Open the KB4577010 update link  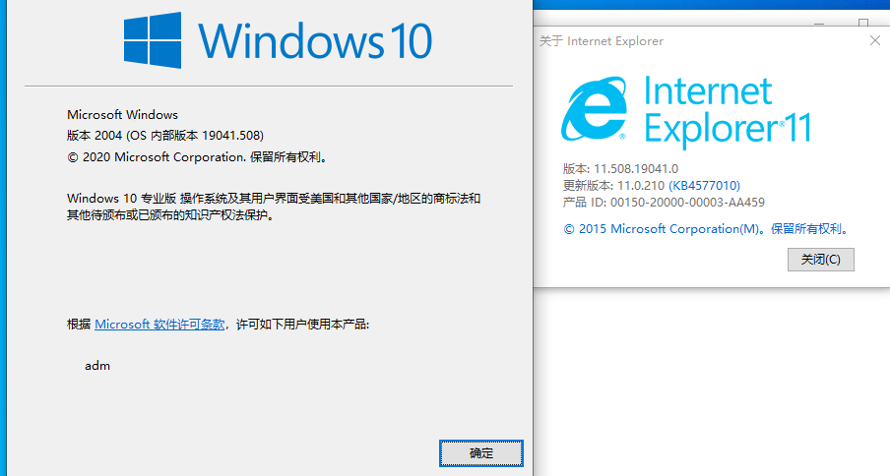pyautogui.click(x=704, y=185)
